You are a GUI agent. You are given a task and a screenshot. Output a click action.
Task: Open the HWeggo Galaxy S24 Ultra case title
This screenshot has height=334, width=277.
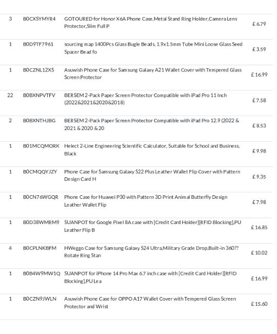tap(151, 252)
